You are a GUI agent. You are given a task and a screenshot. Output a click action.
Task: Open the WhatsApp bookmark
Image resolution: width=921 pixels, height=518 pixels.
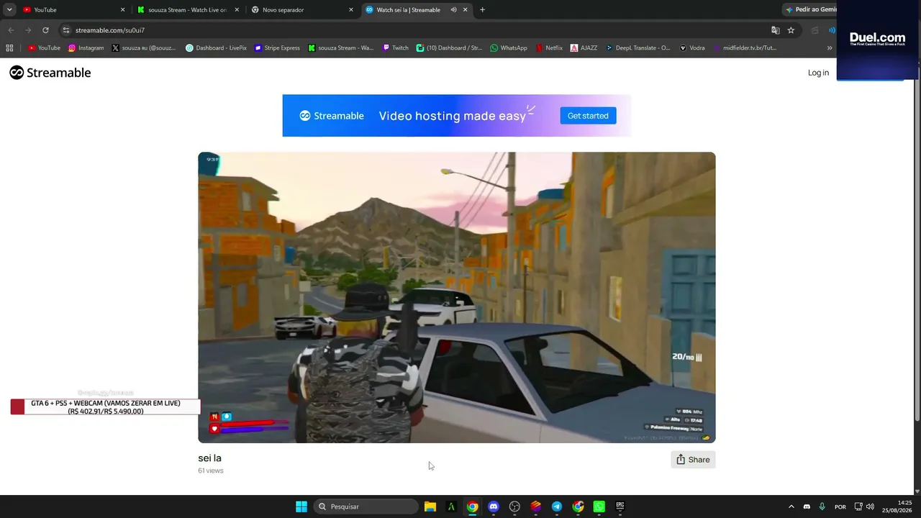point(509,48)
